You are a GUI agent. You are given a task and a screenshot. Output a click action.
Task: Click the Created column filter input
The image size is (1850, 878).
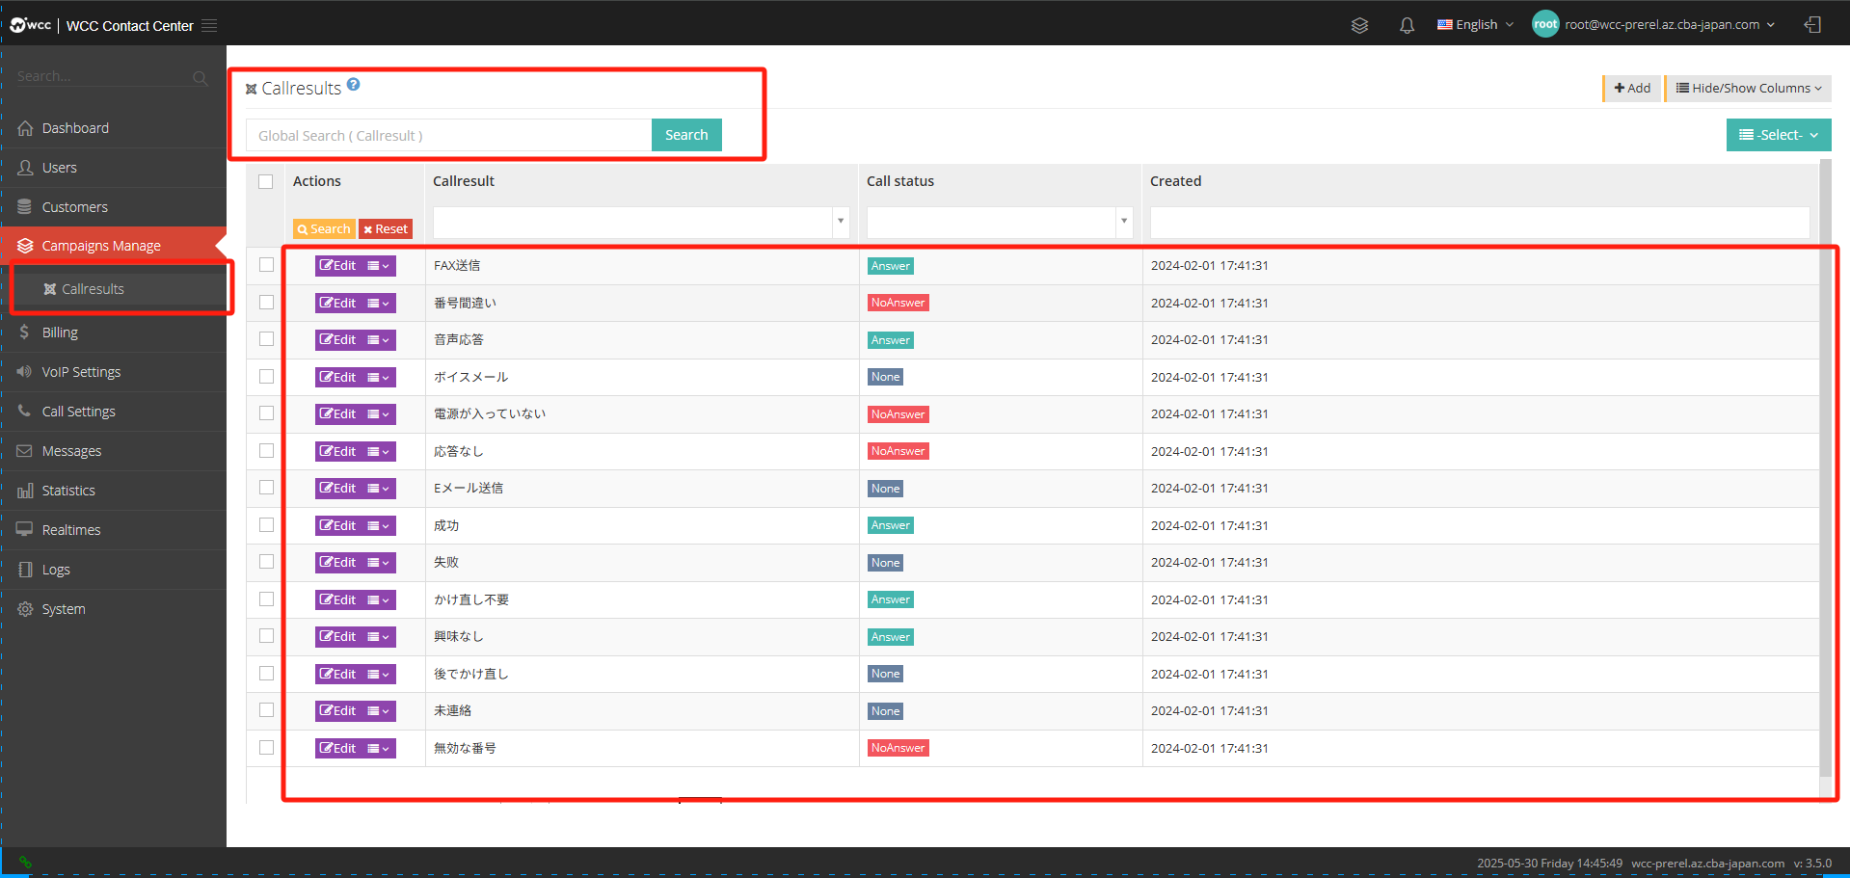coord(1480,222)
